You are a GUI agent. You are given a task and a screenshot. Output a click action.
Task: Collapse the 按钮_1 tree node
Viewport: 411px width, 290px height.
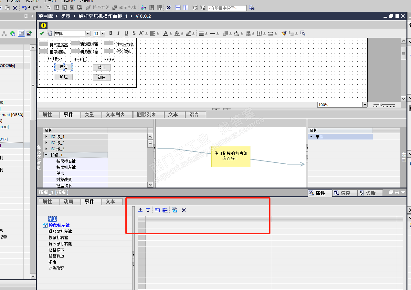coord(47,155)
